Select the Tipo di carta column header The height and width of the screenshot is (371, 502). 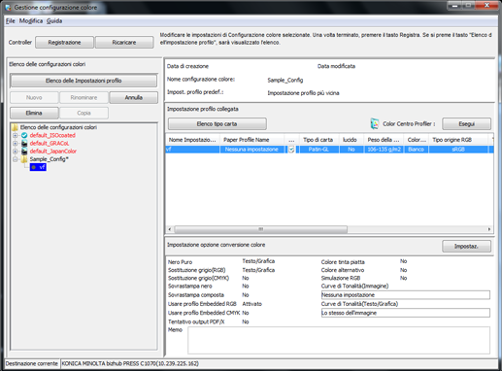pos(318,140)
